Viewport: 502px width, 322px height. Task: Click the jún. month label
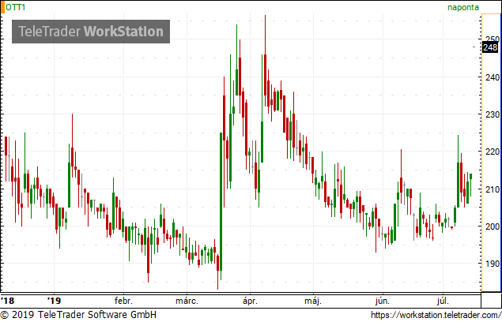[383, 301]
